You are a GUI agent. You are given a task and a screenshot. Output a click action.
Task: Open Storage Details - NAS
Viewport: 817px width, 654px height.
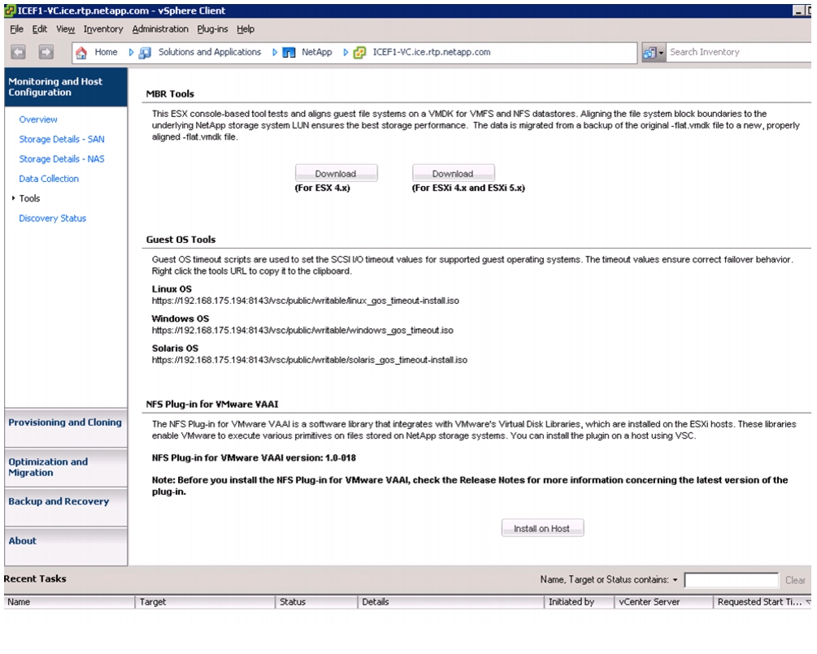click(62, 158)
